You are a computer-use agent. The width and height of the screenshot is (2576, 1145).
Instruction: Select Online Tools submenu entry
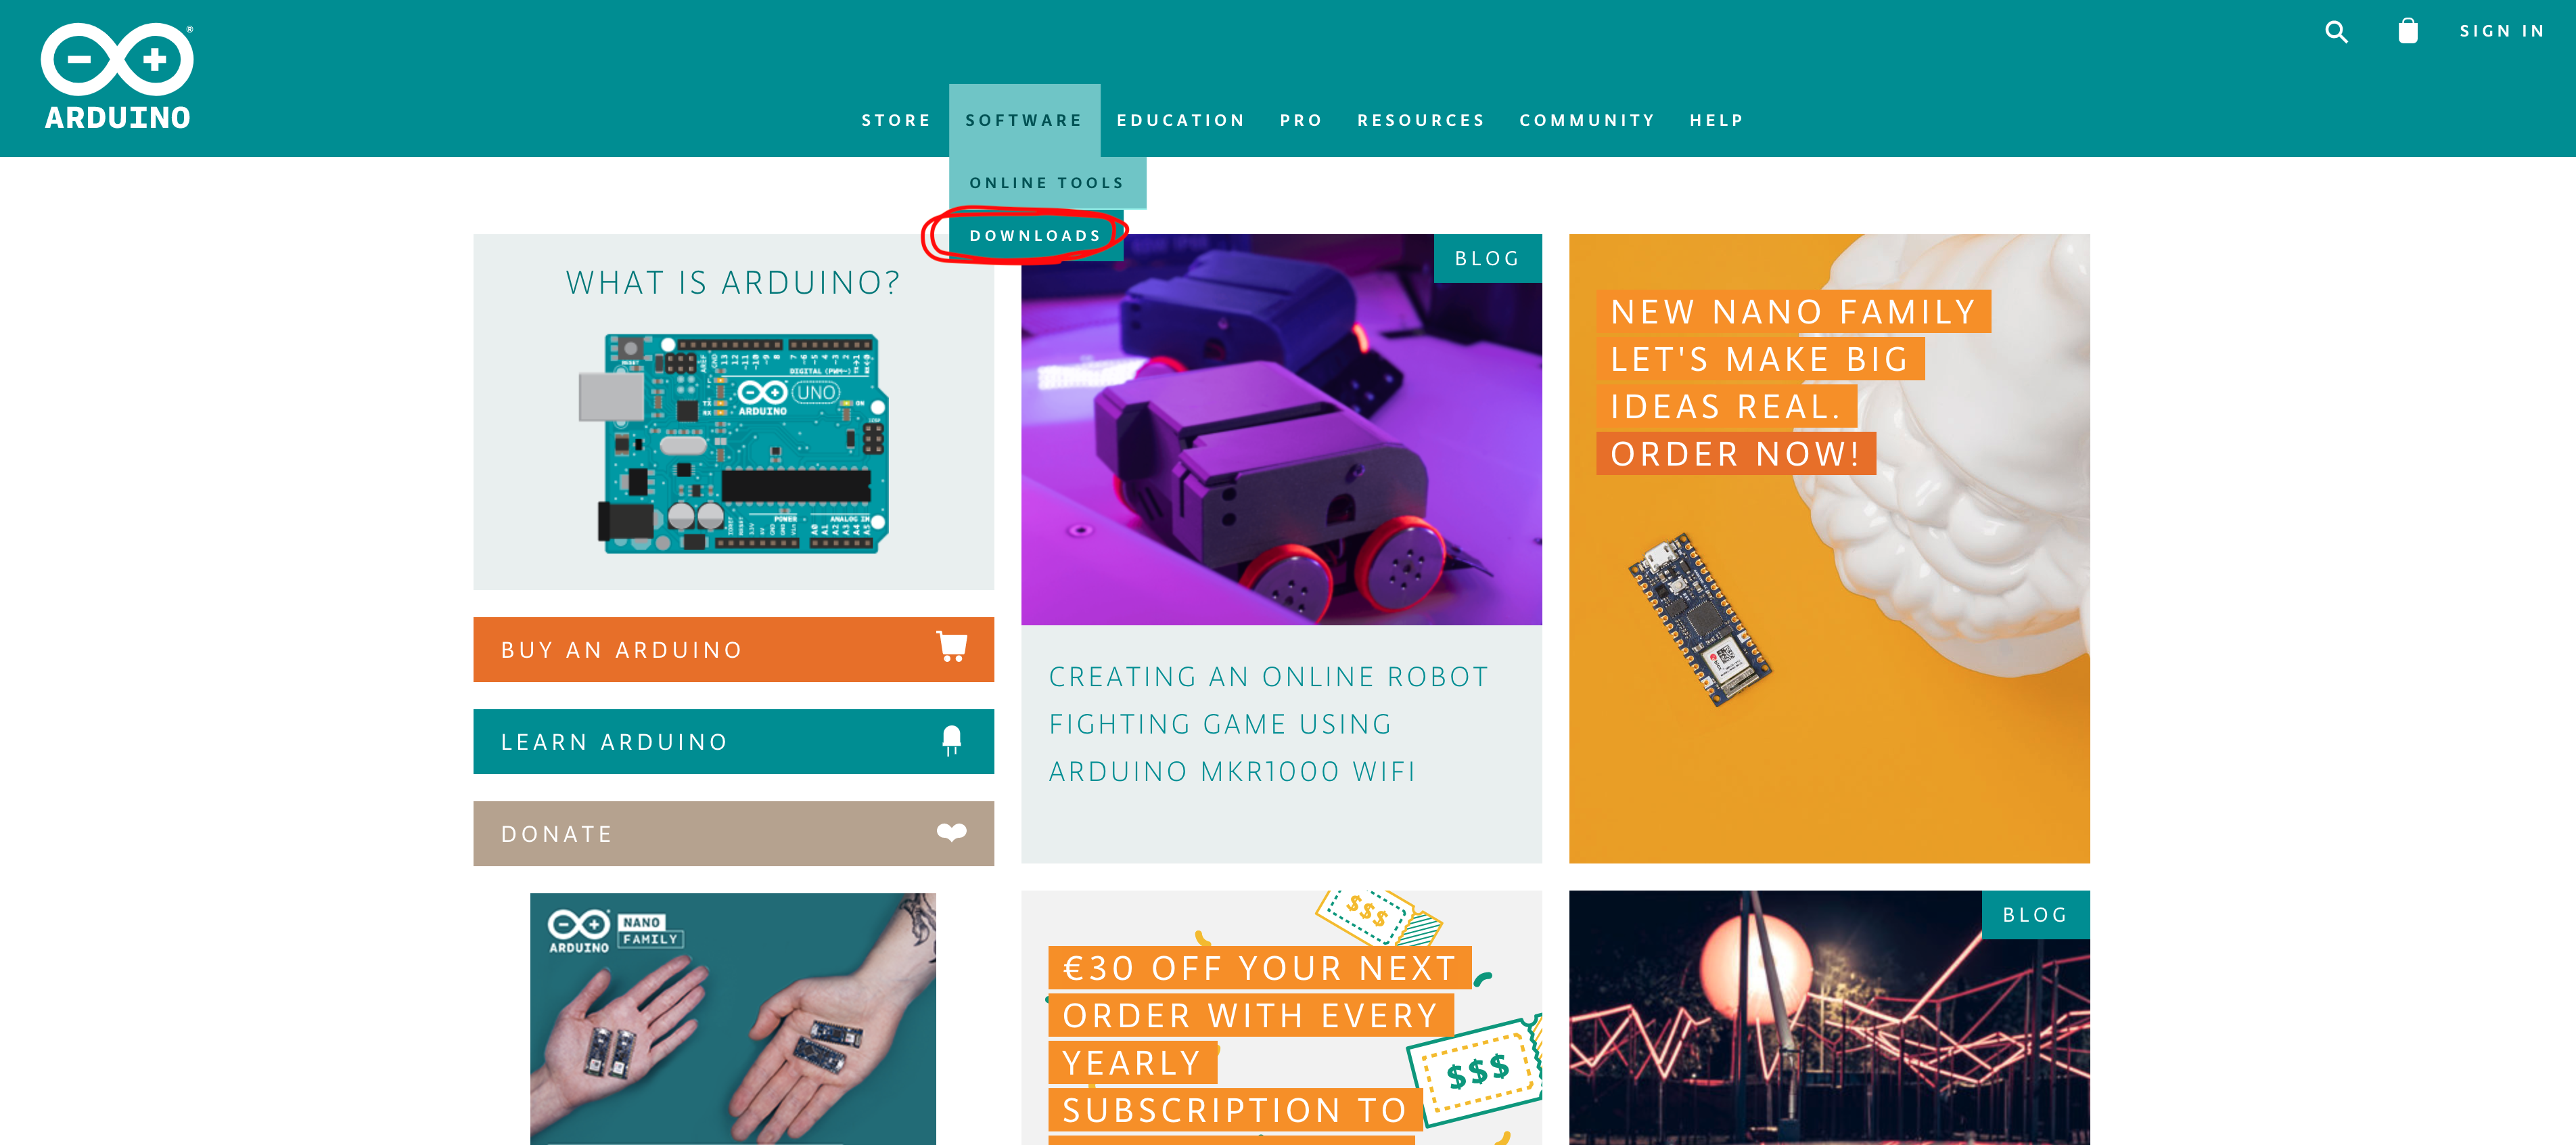[1047, 183]
